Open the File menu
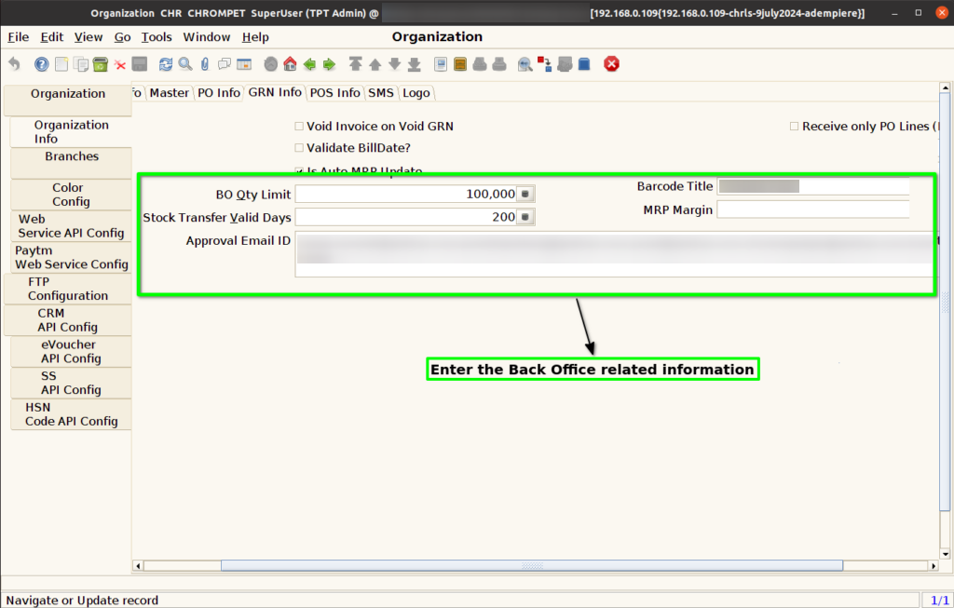 coord(19,37)
